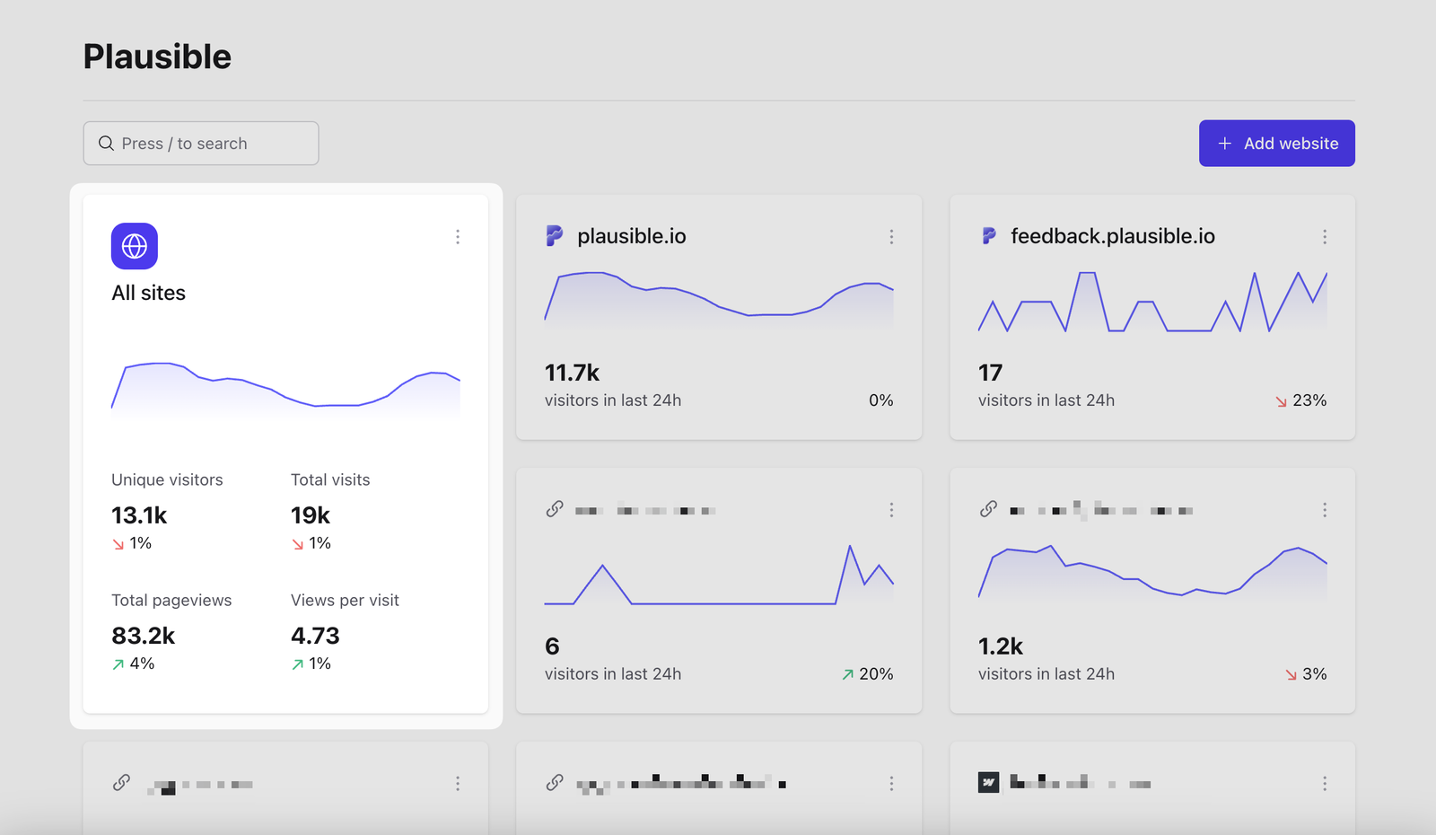Click the Add website button

coord(1276,144)
